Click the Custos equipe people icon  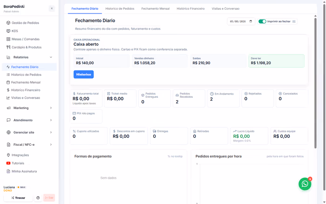click(x=275, y=131)
